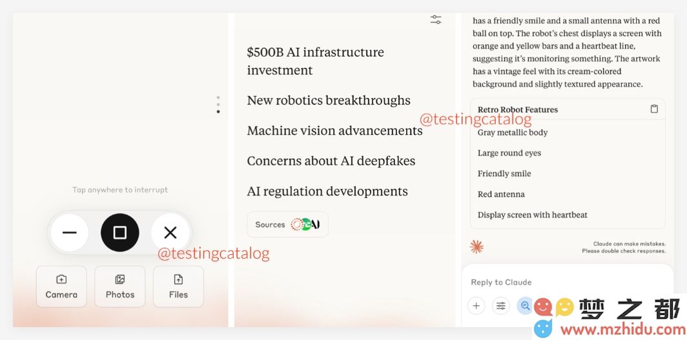Tap the Tap anywhere to interrupt text
The width and height of the screenshot is (687, 340).
tap(120, 190)
